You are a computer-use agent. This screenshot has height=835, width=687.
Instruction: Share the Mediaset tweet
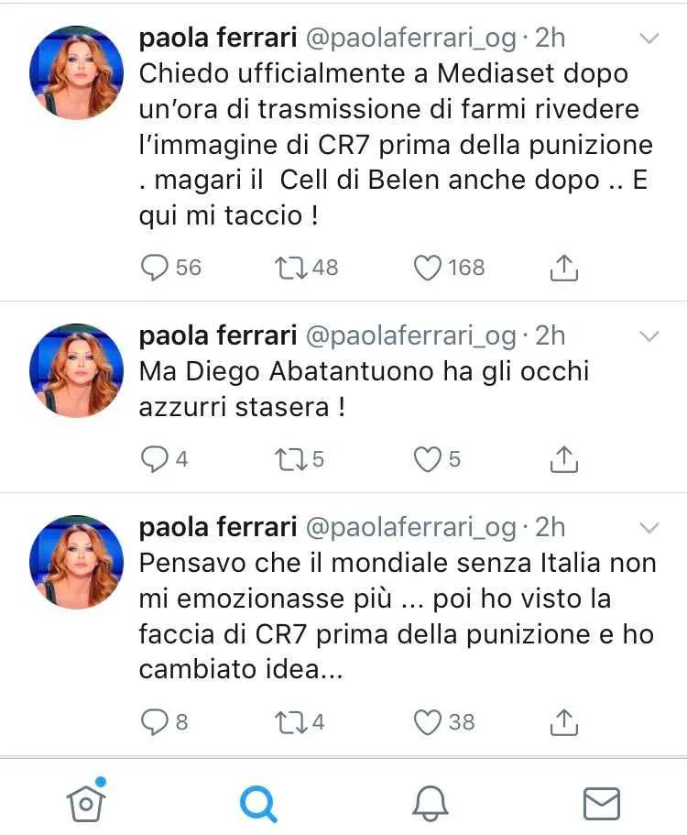pos(565,268)
